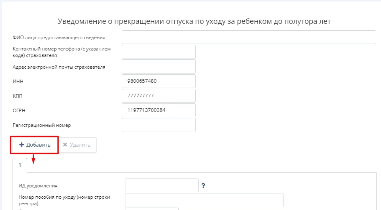Click the Контактный номер телефона input field
Viewport: 381px width, 210px height.
[159, 52]
